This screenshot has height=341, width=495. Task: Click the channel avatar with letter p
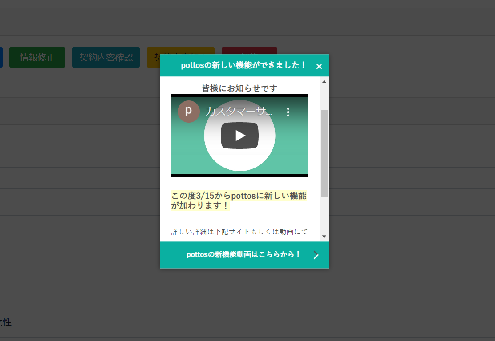click(188, 112)
